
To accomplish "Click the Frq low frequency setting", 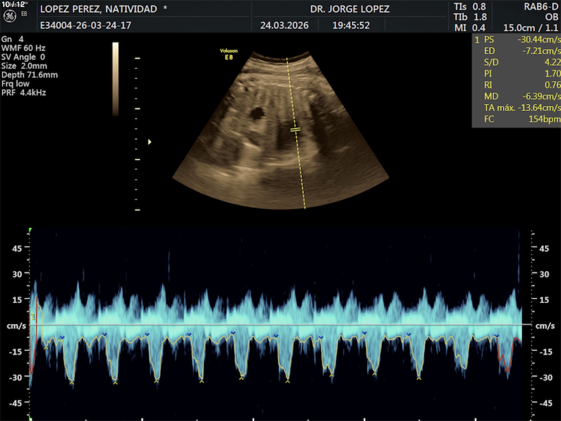I will pyautogui.click(x=15, y=84).
